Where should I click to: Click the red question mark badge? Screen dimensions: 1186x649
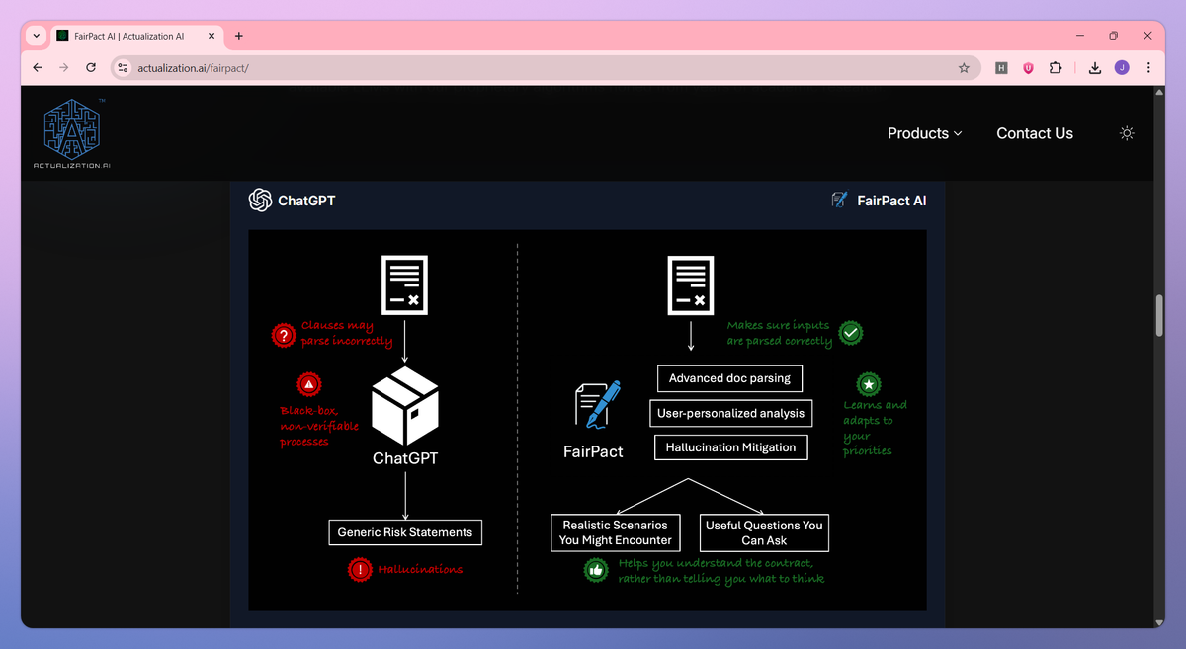click(x=284, y=336)
